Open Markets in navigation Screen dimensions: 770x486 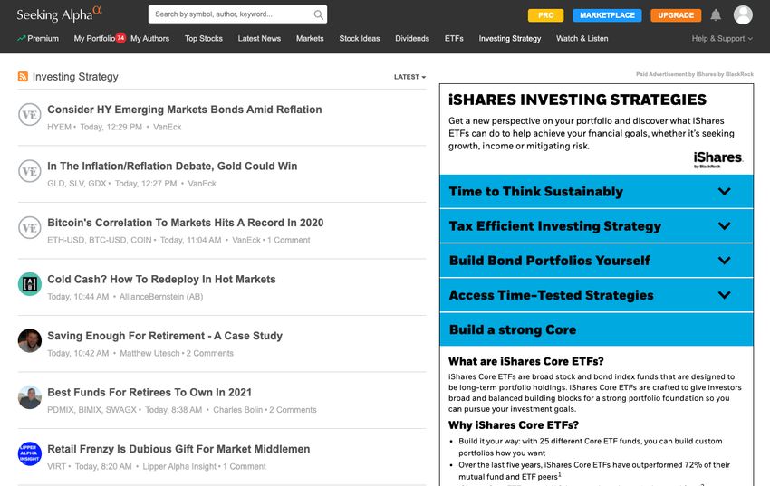(310, 38)
